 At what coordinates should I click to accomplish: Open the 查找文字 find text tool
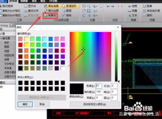click(31, 11)
